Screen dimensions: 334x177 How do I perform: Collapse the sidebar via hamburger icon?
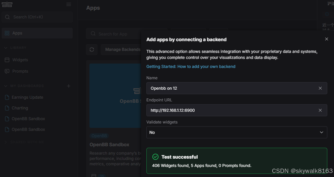click(x=69, y=4)
